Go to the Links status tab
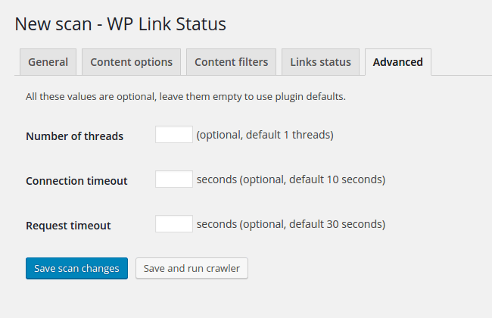 tap(320, 62)
